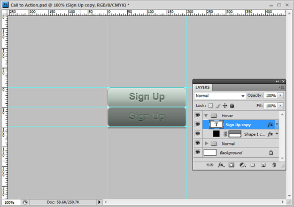Open the Opacity slider arrow
Image resolution: width=294 pixels, height=207 pixels.
(x=281, y=96)
